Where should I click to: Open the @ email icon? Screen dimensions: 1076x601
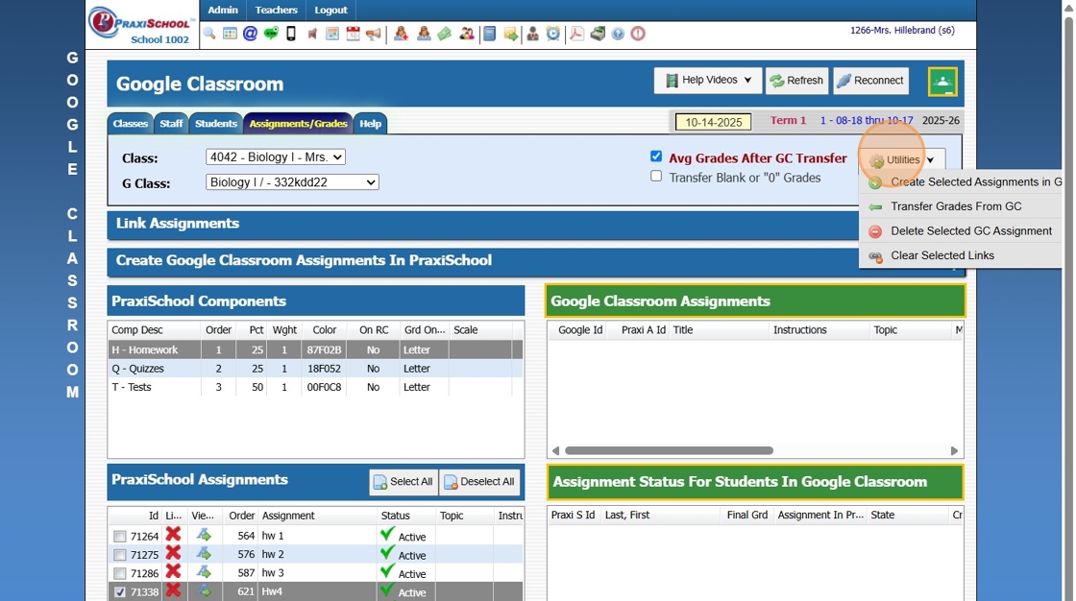250,34
